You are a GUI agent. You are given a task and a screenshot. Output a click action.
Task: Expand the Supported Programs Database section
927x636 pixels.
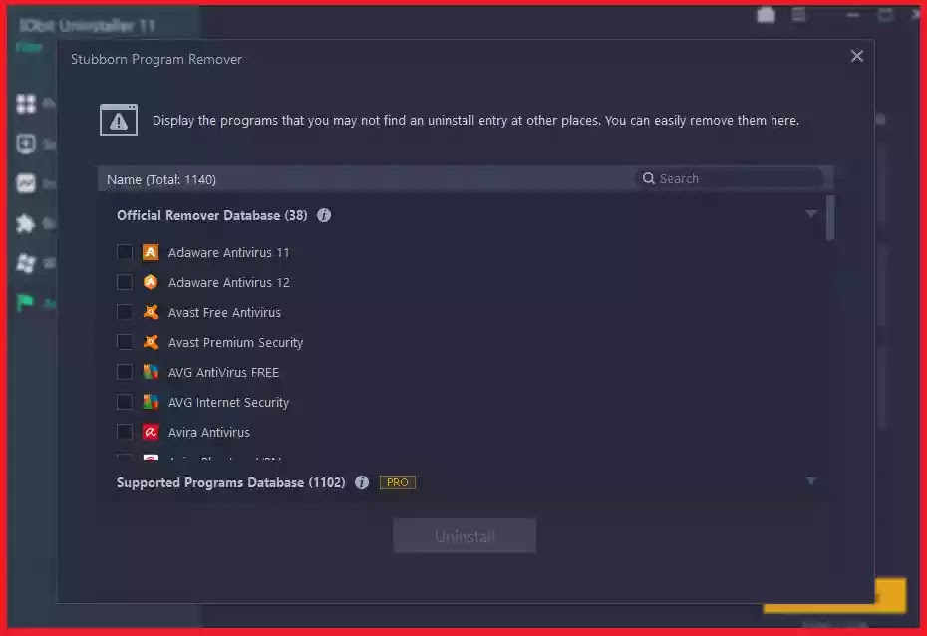coord(811,481)
